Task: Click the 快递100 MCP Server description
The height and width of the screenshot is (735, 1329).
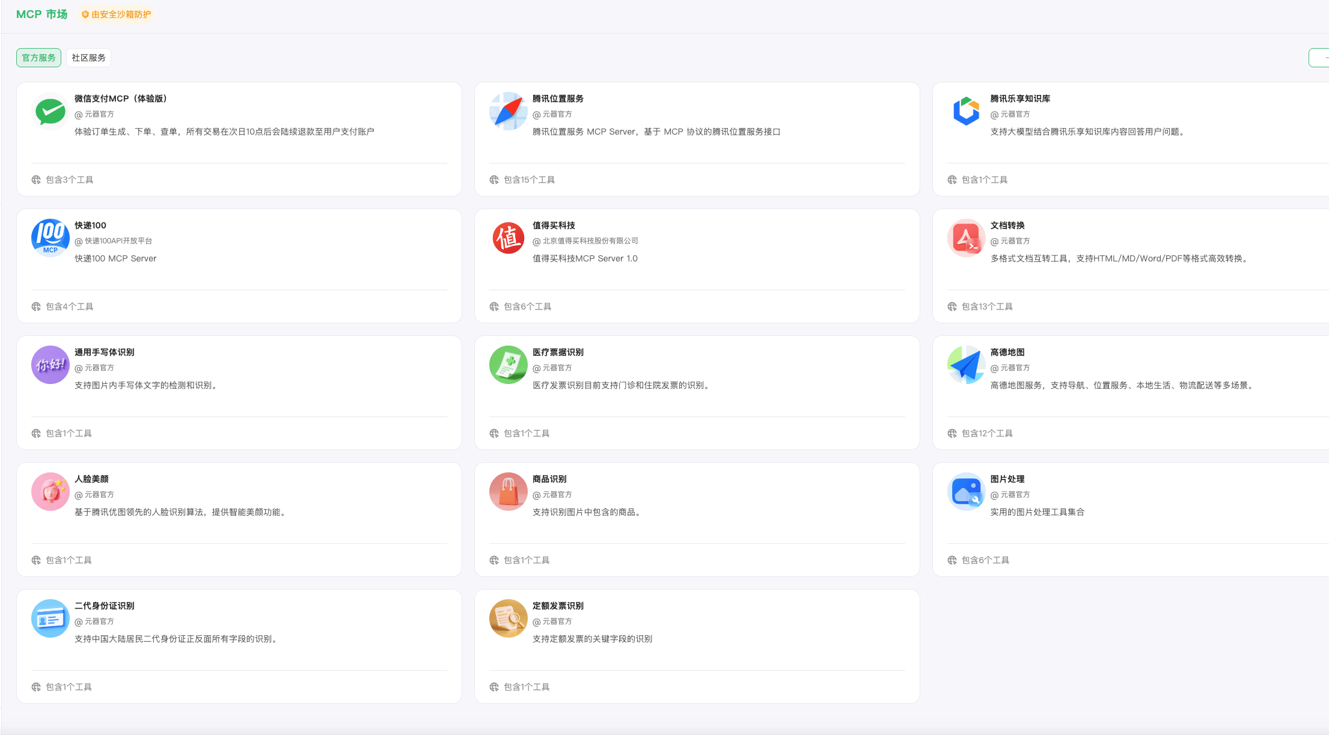Action: pos(115,258)
